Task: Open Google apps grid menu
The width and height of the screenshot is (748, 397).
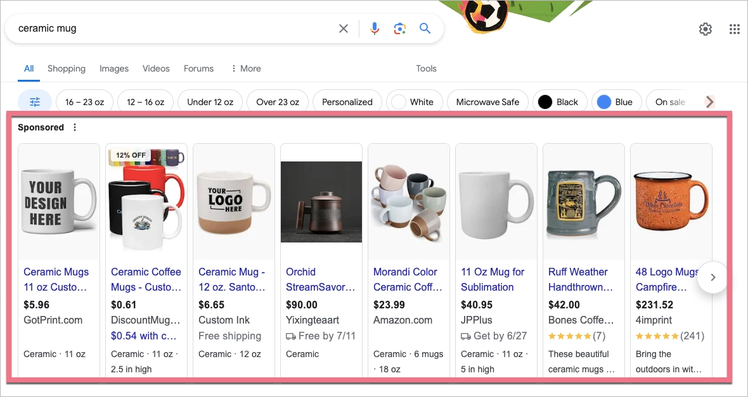Action: (733, 28)
